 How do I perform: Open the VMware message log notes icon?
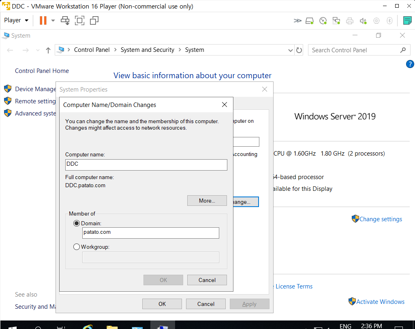(x=407, y=20)
